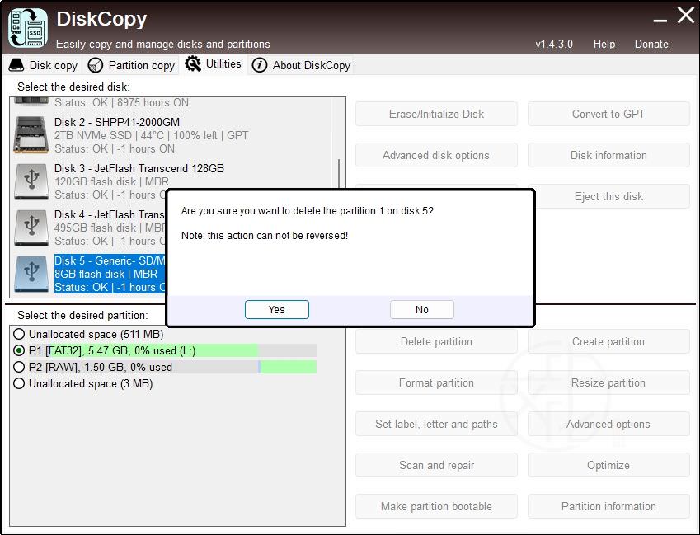Select the Disk 3 JetFlash USB icon

tap(31, 181)
